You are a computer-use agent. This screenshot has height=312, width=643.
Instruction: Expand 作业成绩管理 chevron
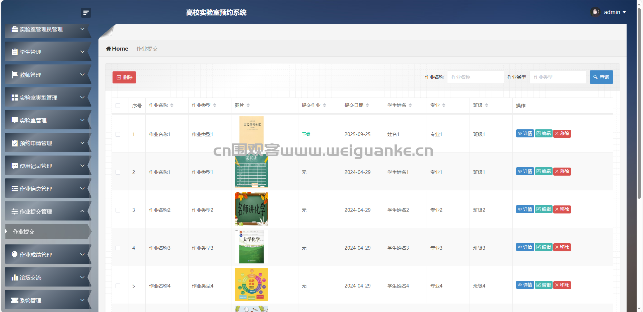point(82,255)
